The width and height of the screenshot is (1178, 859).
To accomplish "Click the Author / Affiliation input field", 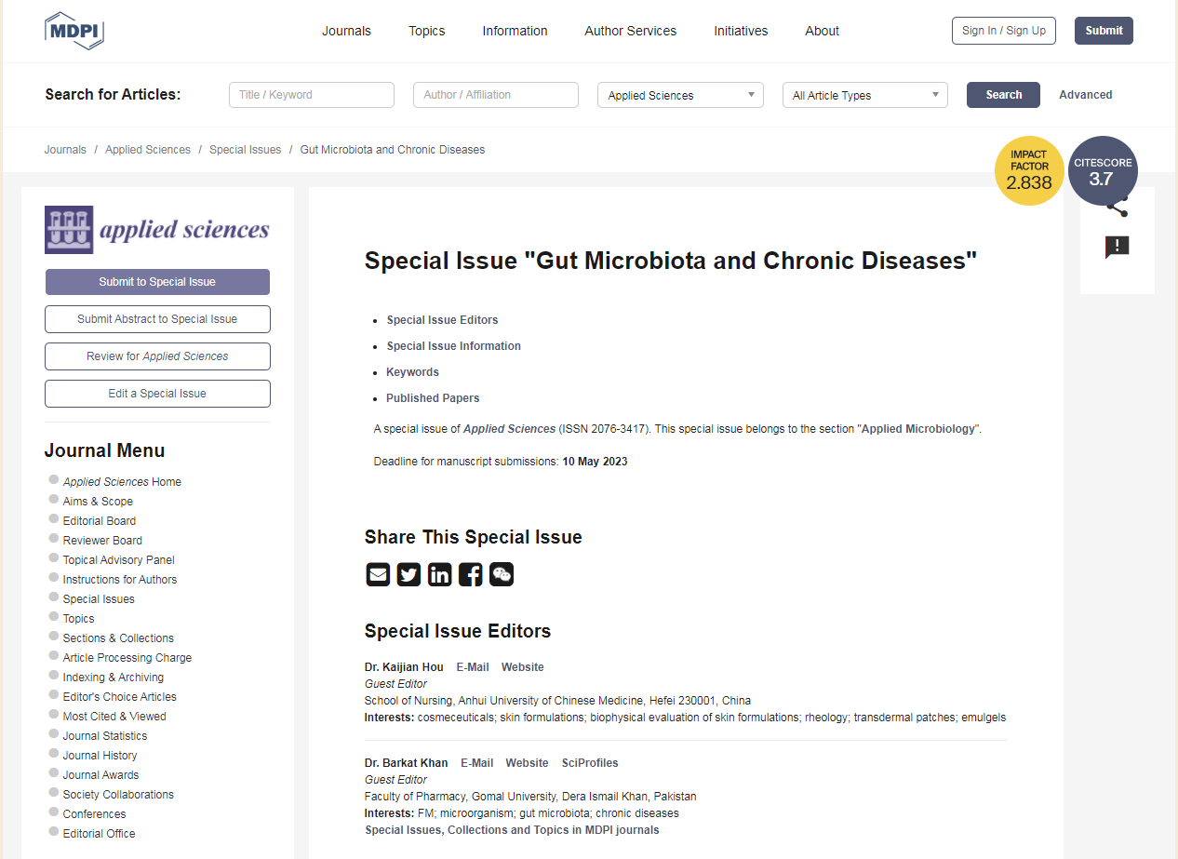I will (x=496, y=95).
